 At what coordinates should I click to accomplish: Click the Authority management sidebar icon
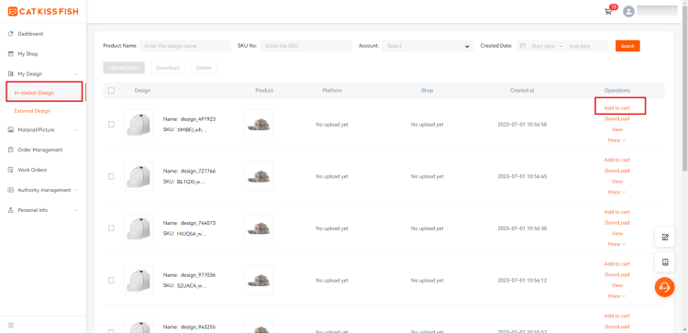click(11, 190)
